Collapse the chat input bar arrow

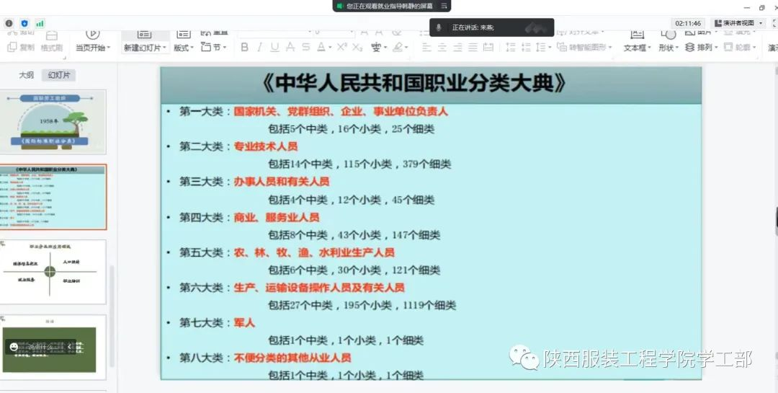(69, 347)
